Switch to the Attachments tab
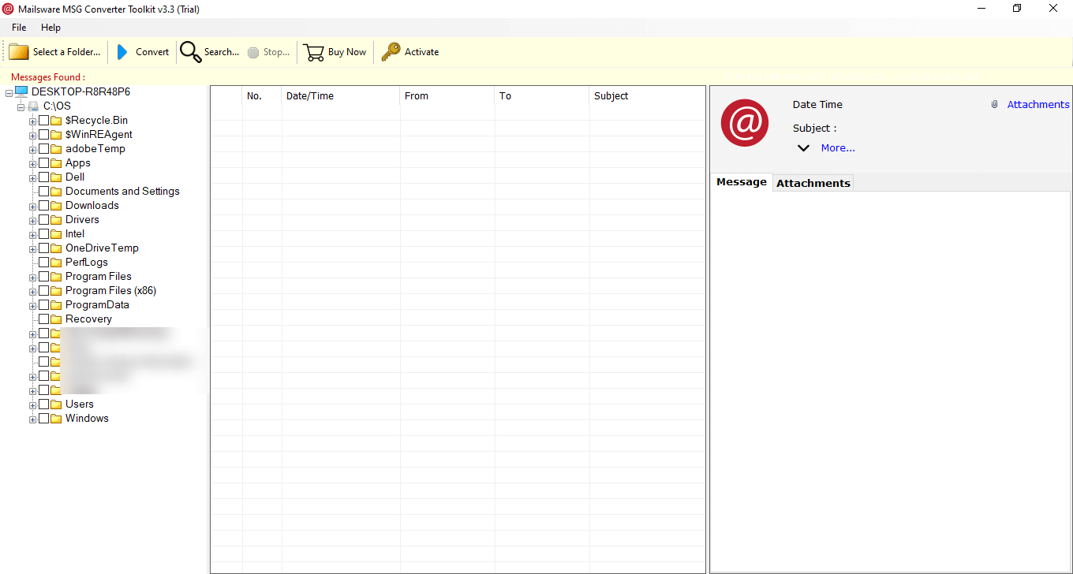This screenshot has height=574, width=1073. pyautogui.click(x=813, y=183)
